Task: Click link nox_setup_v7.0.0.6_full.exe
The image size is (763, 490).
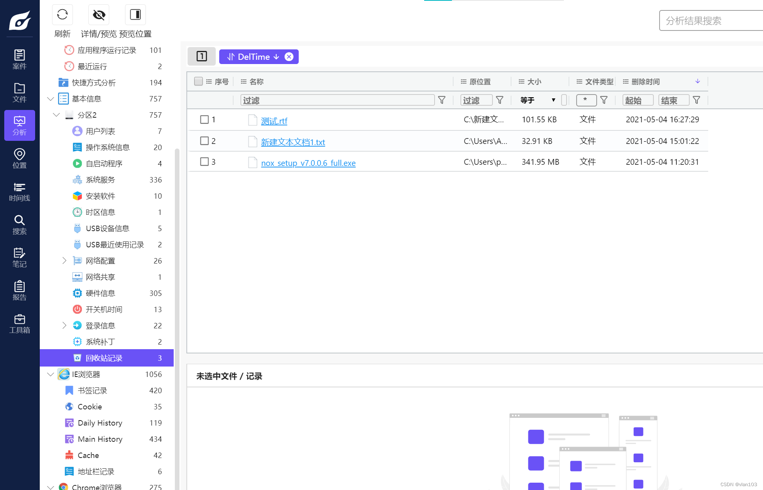Action: 308,162
